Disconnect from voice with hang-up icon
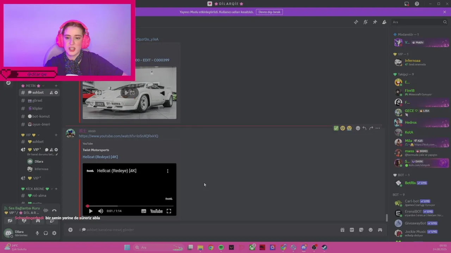The image size is (451, 253). [x=54, y=210]
